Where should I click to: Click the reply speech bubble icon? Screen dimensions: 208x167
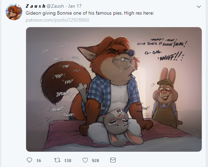29,160
